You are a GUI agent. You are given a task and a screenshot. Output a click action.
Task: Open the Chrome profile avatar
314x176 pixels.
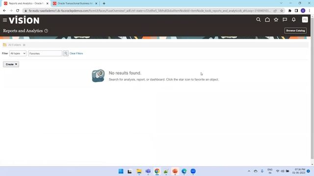tap(303, 11)
